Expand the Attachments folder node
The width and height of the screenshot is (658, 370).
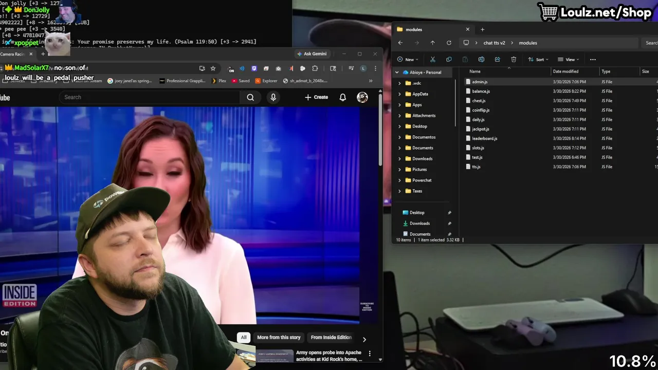(x=399, y=116)
